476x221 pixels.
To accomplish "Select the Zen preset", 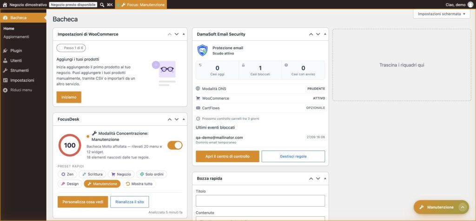I will (67, 174).
